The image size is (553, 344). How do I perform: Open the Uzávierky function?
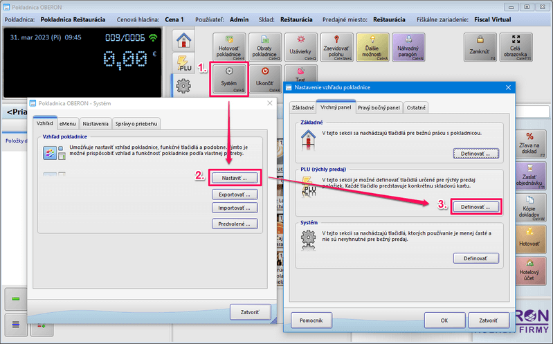pyautogui.click(x=300, y=46)
